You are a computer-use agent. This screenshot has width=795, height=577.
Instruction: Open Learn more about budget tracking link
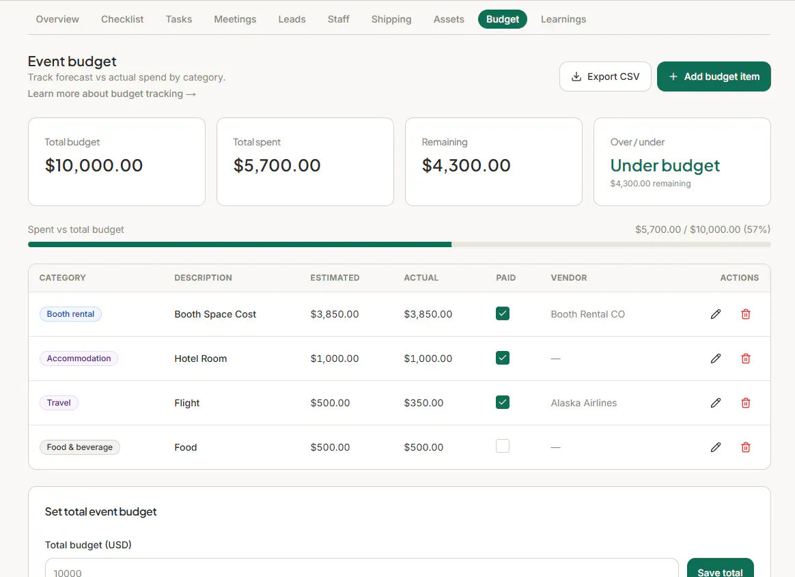tap(111, 94)
